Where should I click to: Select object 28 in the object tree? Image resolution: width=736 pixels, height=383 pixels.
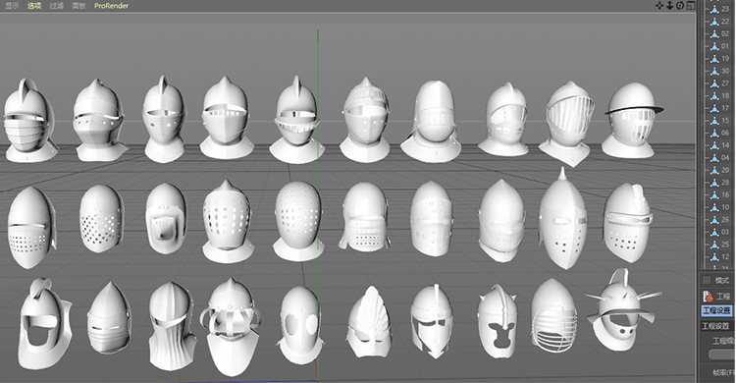pos(725,183)
